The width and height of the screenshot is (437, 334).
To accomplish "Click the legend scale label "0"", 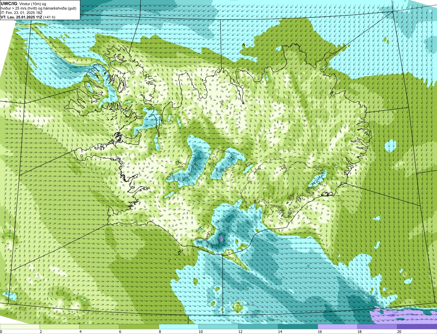I will pos(1,332).
